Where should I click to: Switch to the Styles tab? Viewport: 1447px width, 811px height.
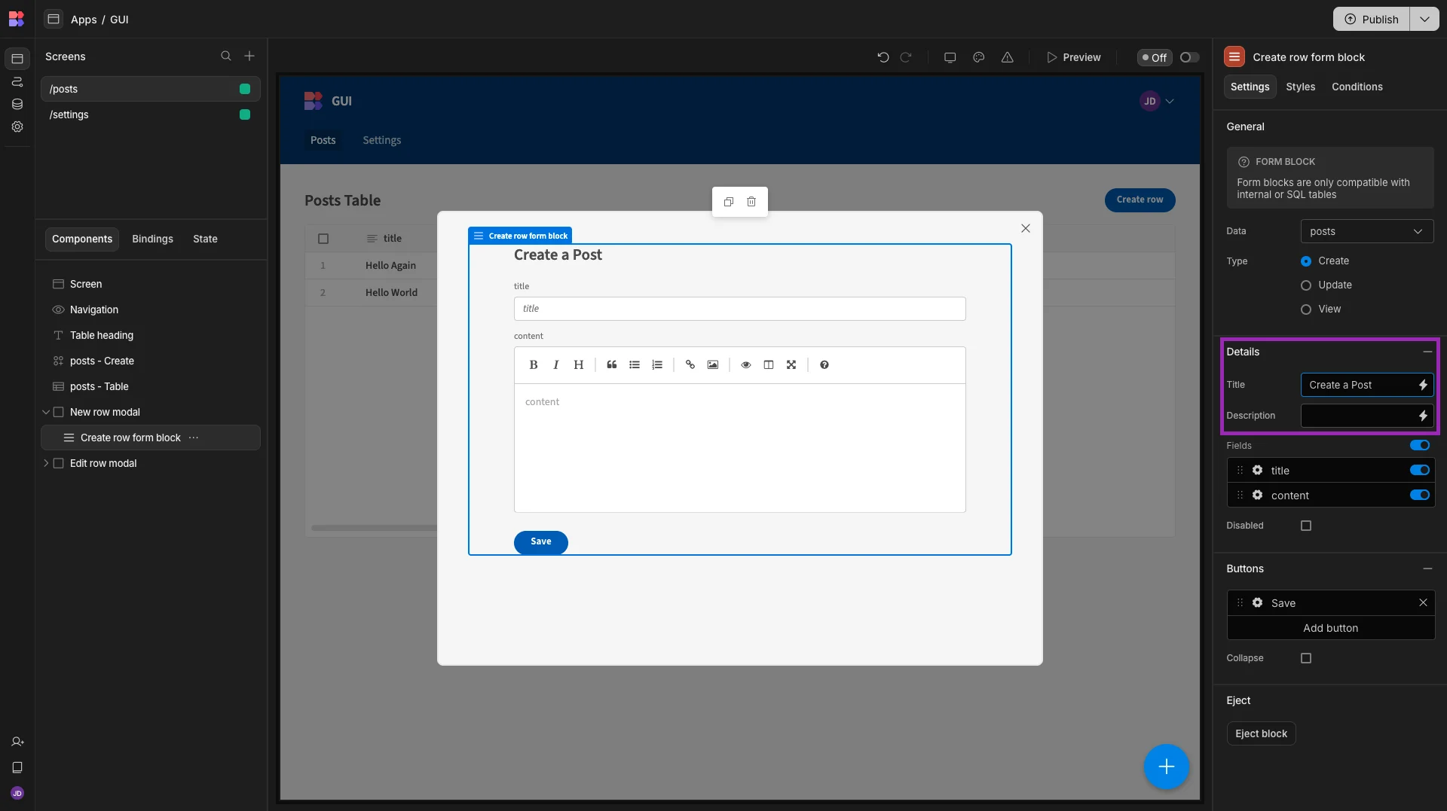[x=1300, y=87]
